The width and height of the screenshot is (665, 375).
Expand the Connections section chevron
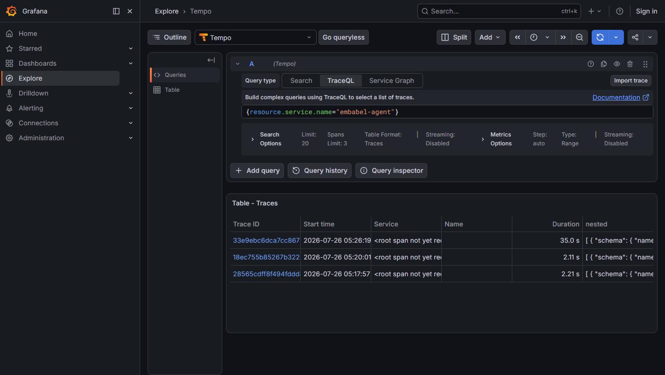(x=131, y=123)
